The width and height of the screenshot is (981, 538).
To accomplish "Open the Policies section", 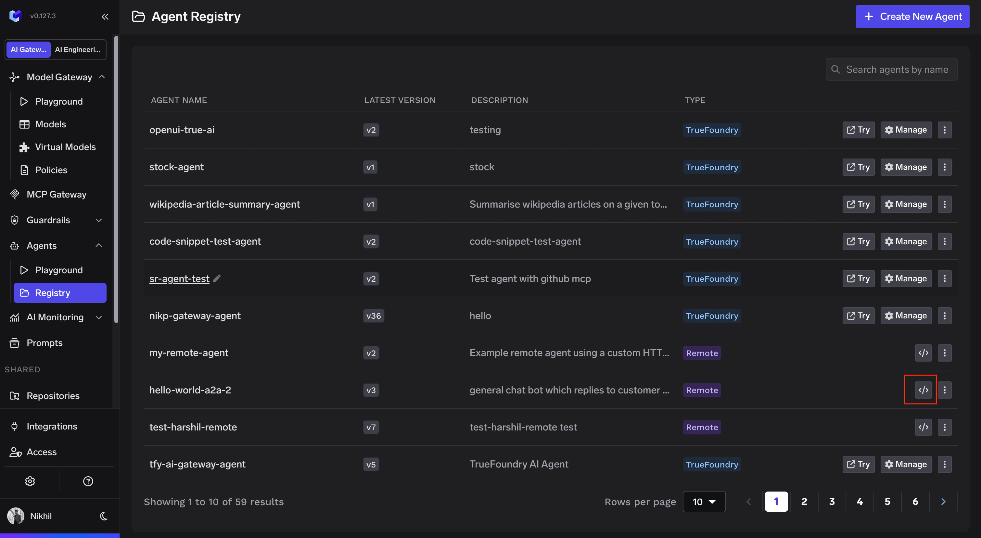I will click(x=51, y=170).
